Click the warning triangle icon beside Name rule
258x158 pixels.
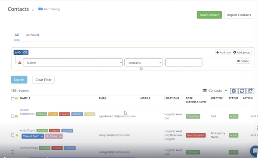pos(20,62)
